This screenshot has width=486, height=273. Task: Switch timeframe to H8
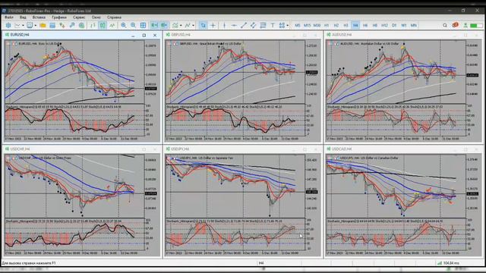pyautogui.click(x=374, y=25)
